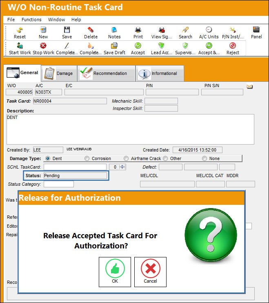Image resolution: width=269 pixels, height=303 pixels.
Task: Open the Functions menu
Action: pos(31,20)
